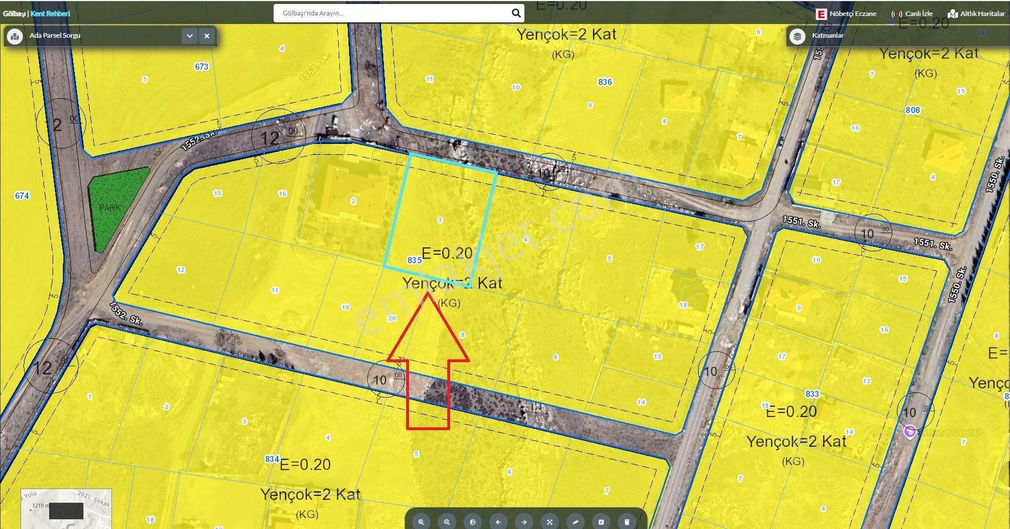Click the Canlı İzle live broadcast icon

[896, 14]
